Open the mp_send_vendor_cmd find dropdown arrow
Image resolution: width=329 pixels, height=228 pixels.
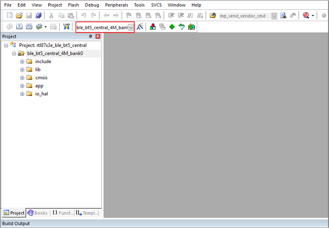[274, 16]
